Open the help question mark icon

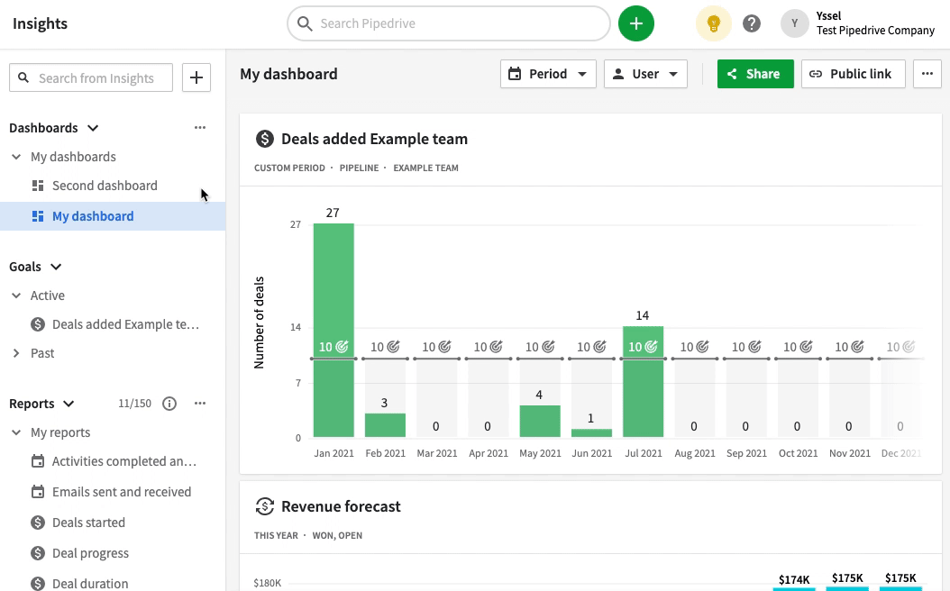pyautogui.click(x=752, y=23)
